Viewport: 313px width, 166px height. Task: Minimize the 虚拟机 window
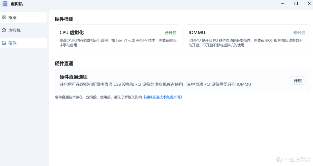(x=283, y=3)
